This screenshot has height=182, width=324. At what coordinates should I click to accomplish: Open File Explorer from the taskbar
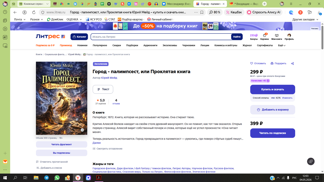[x=36, y=178]
